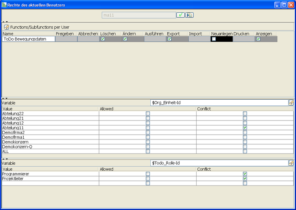
Task: Click the edit icon beside Functions/Subfunctions per User
Action: 6,27
